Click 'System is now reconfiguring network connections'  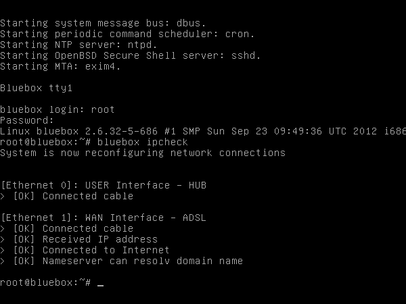point(143,153)
